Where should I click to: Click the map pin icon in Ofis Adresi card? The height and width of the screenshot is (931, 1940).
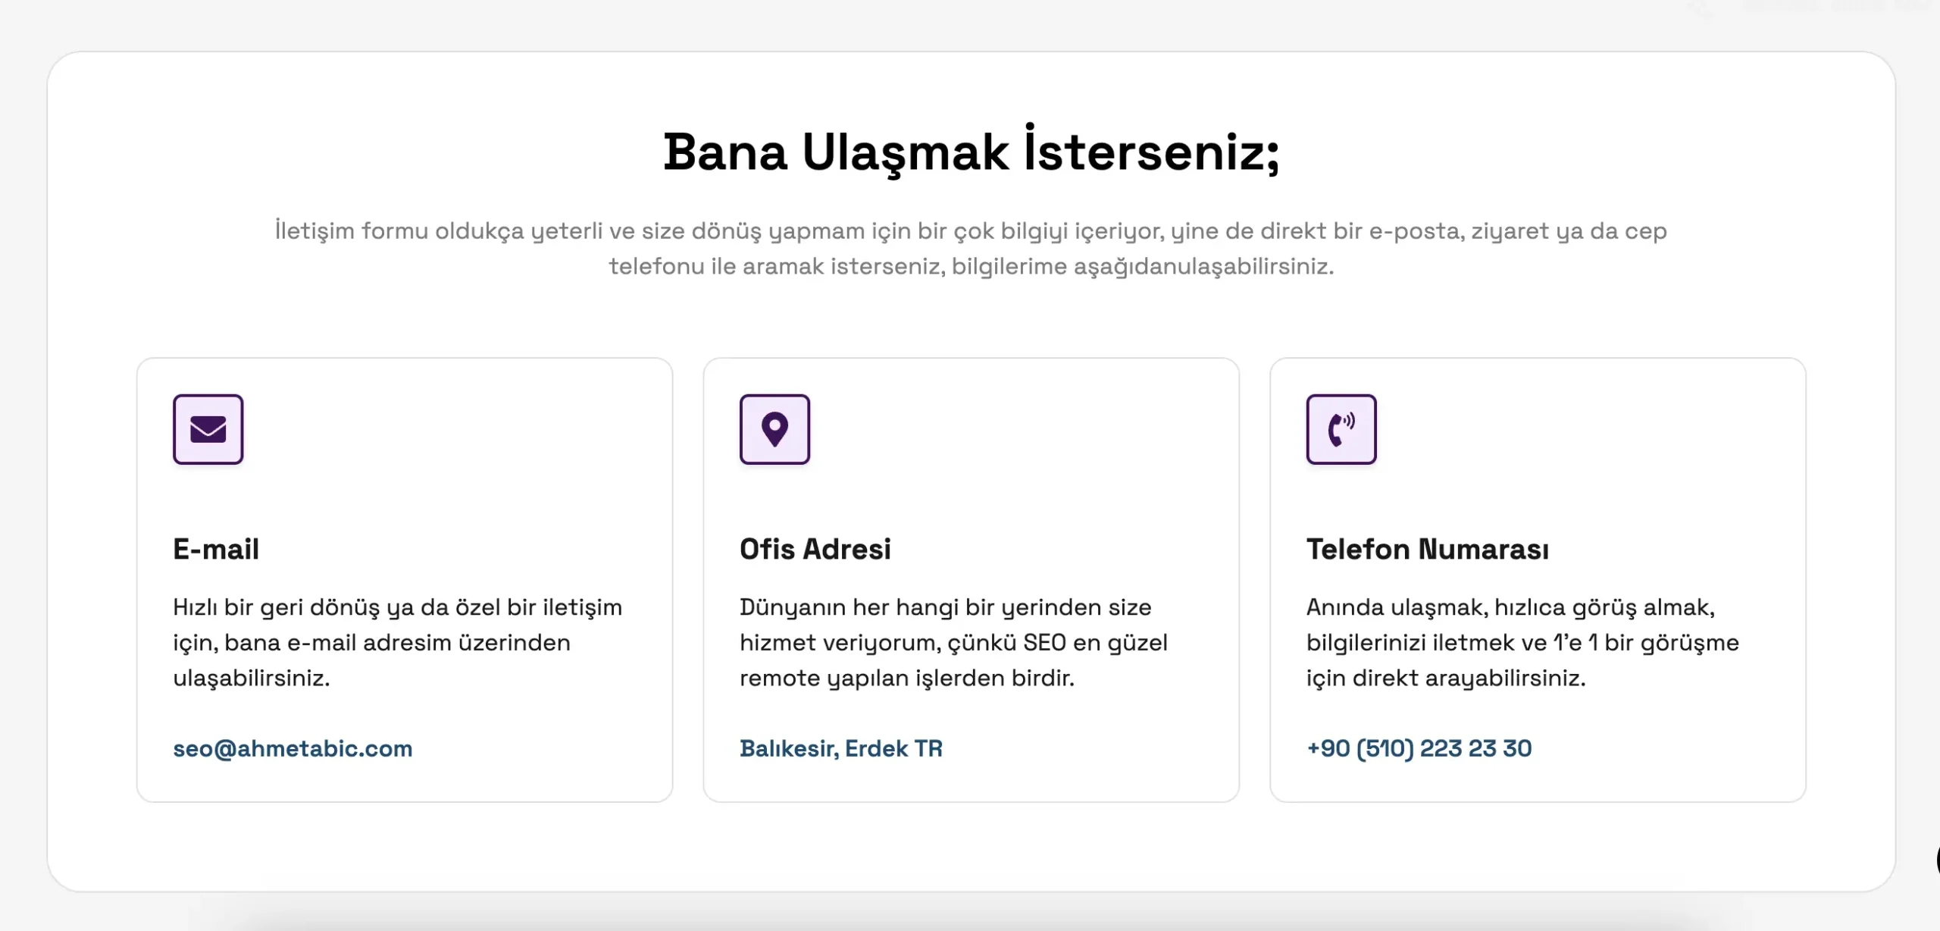tap(774, 429)
